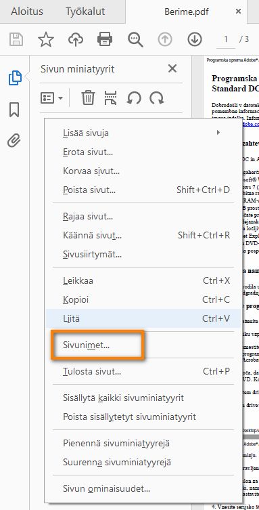This screenshot has width=259, height=510.
Task: Choose Suurenna sivuminiatyyrejä
Action: [143, 462]
